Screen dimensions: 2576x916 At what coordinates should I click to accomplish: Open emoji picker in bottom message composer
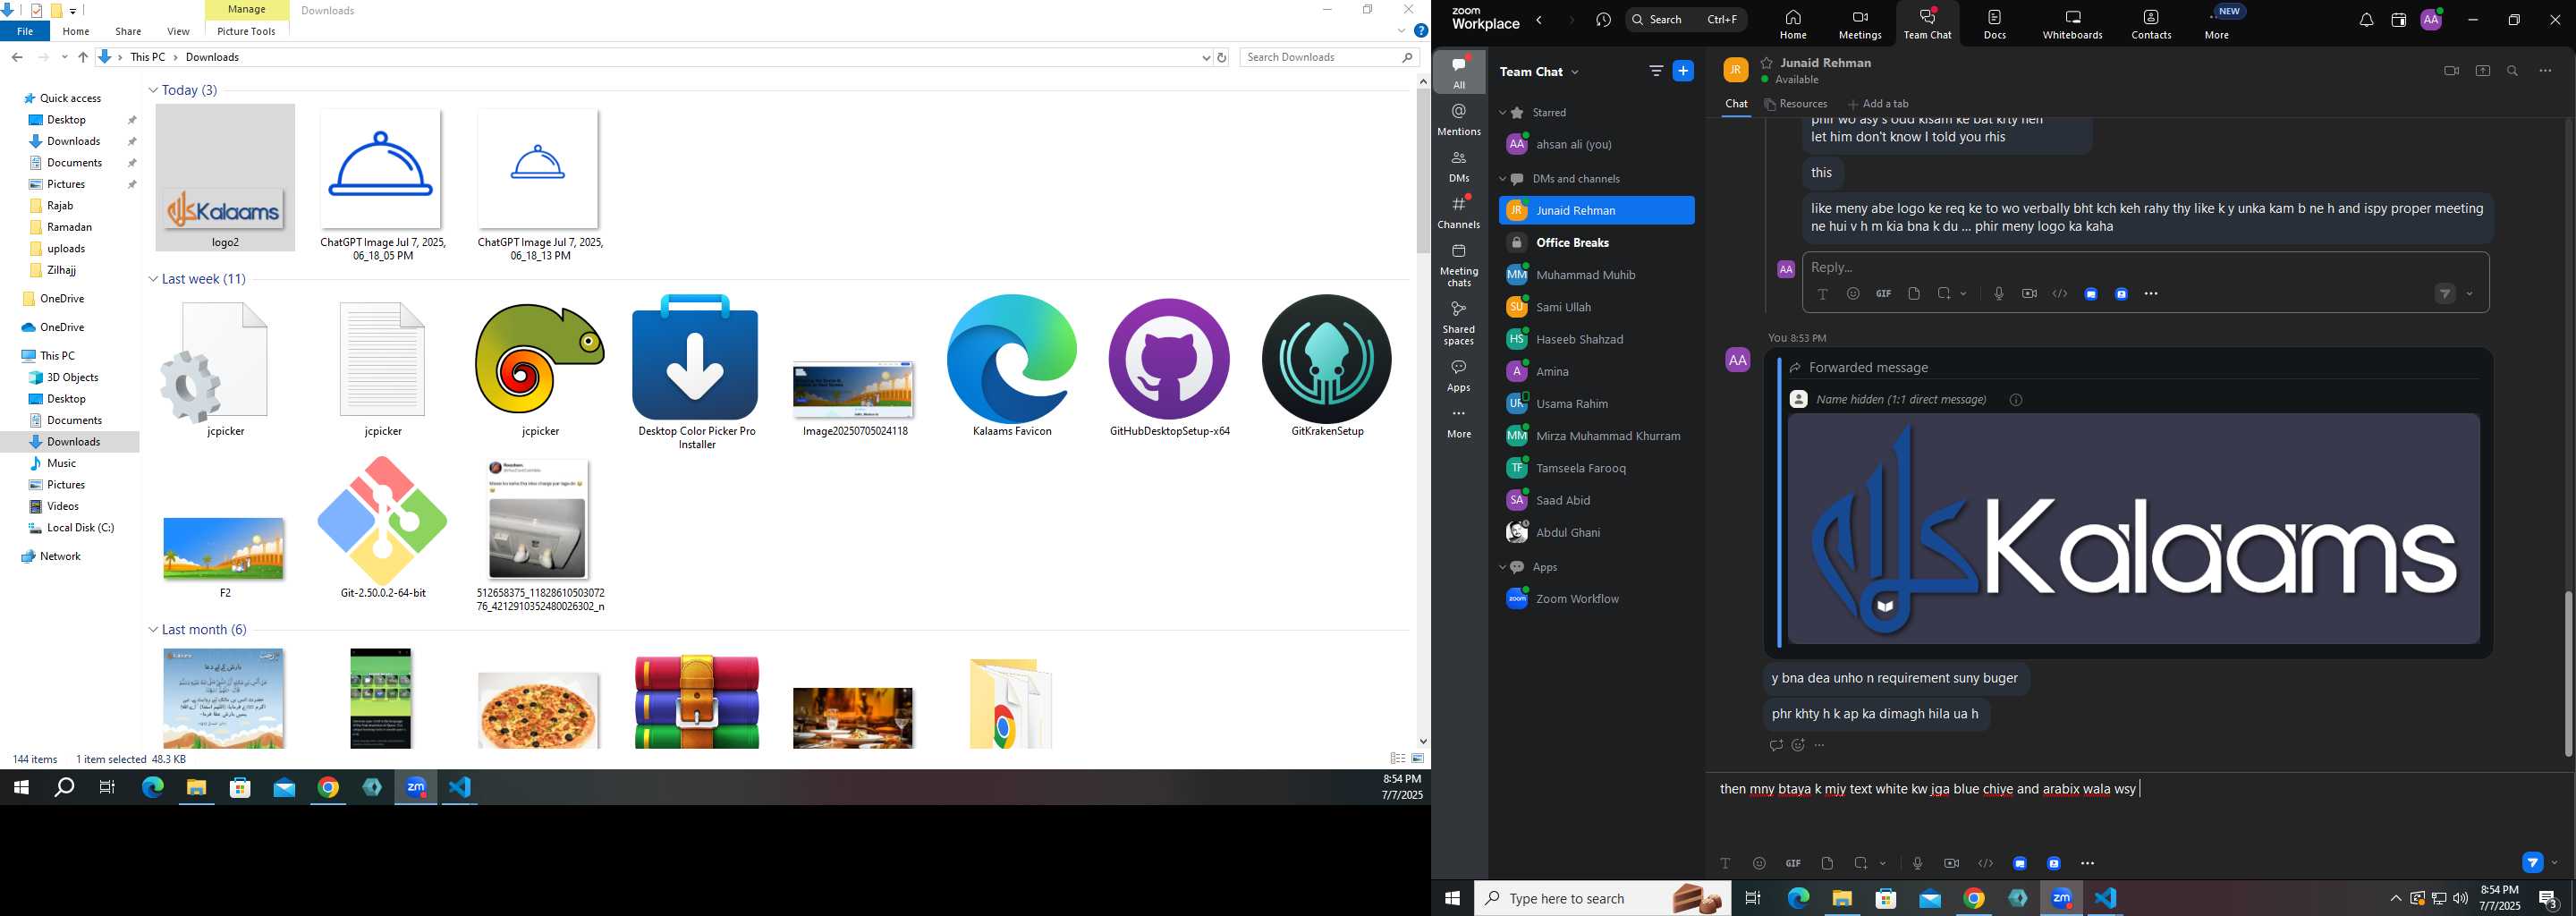(x=1759, y=863)
